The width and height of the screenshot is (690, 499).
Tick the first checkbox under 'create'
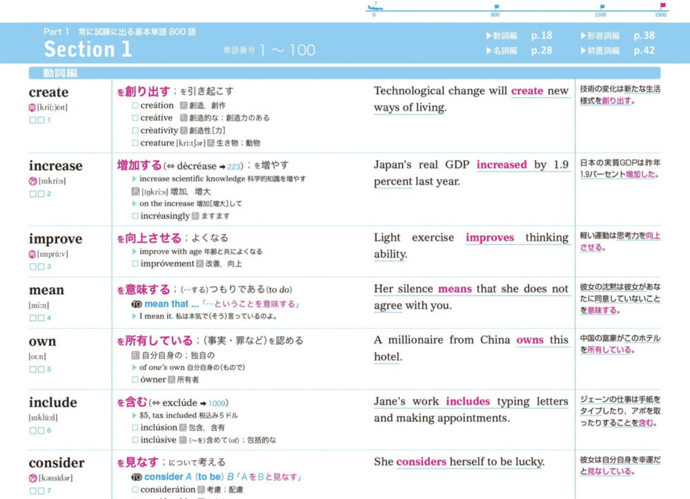tap(32, 120)
